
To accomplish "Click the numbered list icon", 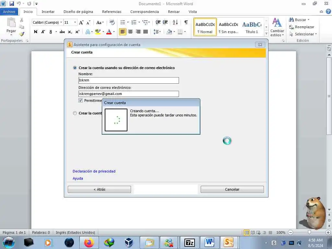I will [134, 22].
